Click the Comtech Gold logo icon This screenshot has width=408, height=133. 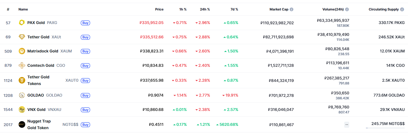(x=22, y=65)
